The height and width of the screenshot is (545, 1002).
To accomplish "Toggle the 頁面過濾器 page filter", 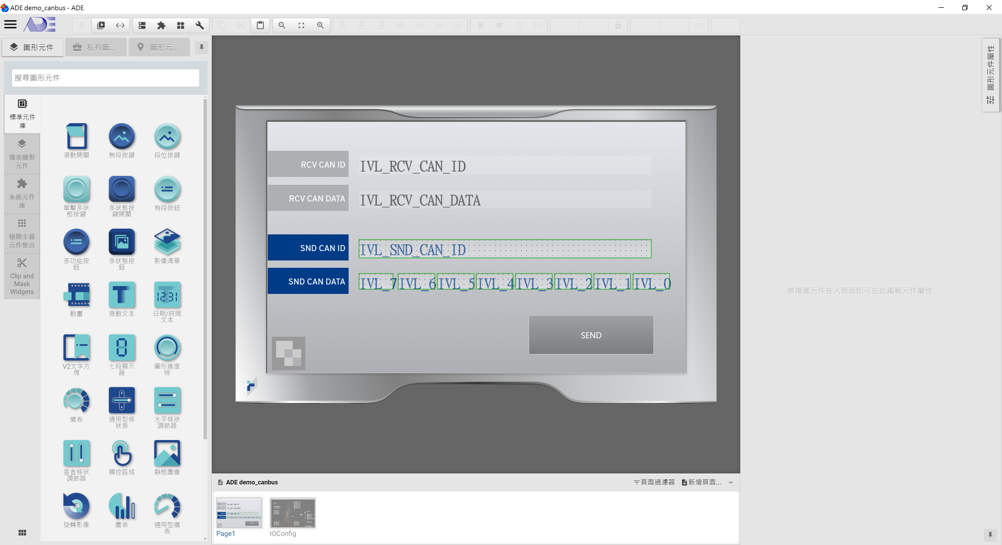I will point(654,482).
